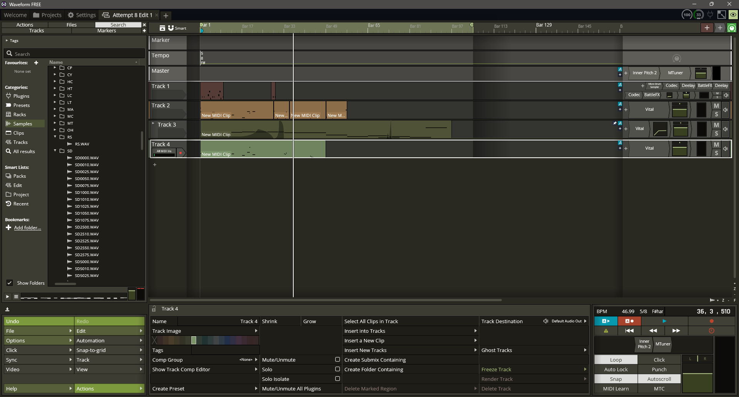This screenshot has width=739, height=397.
Task: Open the Projects tab
Action: [x=47, y=15]
